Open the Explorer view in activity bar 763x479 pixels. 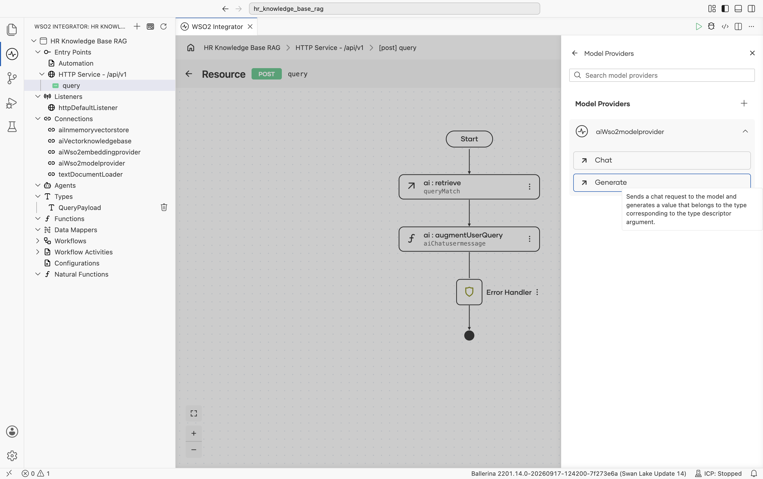pos(12,30)
